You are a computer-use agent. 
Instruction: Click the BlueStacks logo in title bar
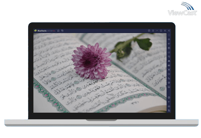coord(35,31)
